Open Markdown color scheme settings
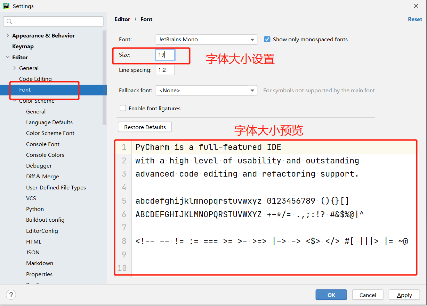The image size is (427, 306). (x=40, y=263)
